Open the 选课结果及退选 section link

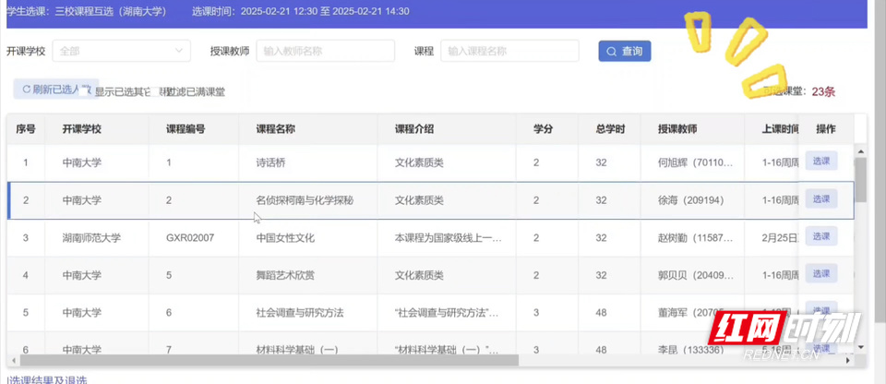[47, 380]
